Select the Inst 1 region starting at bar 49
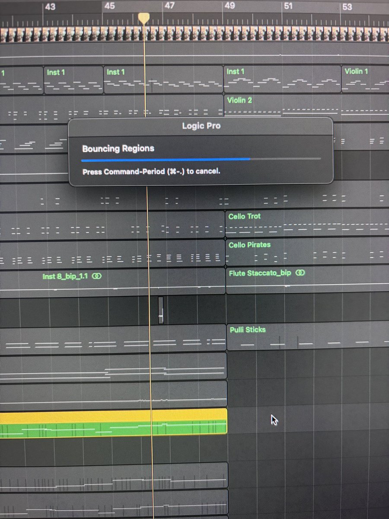389x519 pixels. click(282, 79)
